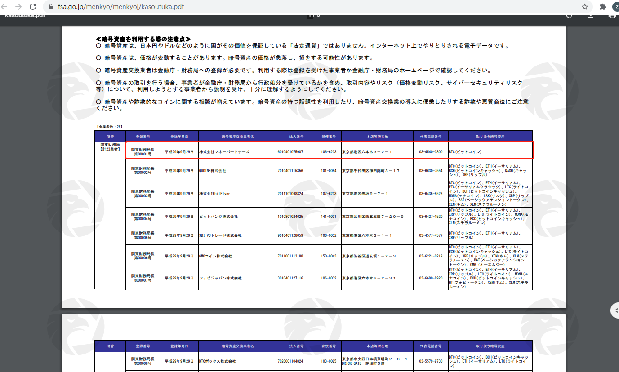
Task: Click postal code 141-0031
Action: [x=329, y=217]
